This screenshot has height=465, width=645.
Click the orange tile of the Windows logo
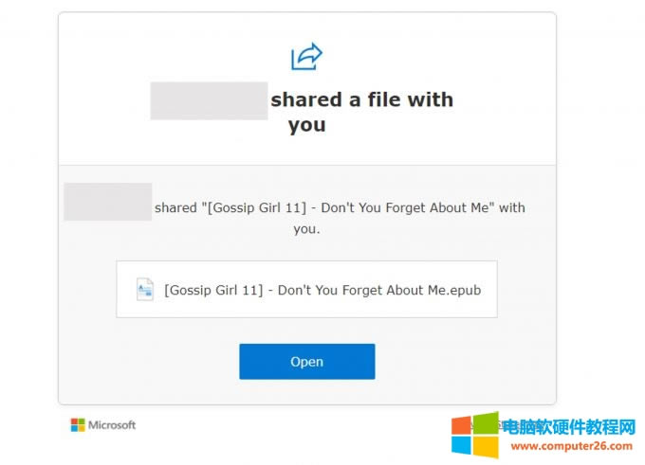point(462,424)
